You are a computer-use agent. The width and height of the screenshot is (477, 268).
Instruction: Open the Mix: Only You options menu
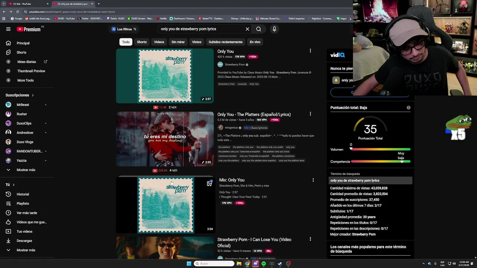[313, 180]
